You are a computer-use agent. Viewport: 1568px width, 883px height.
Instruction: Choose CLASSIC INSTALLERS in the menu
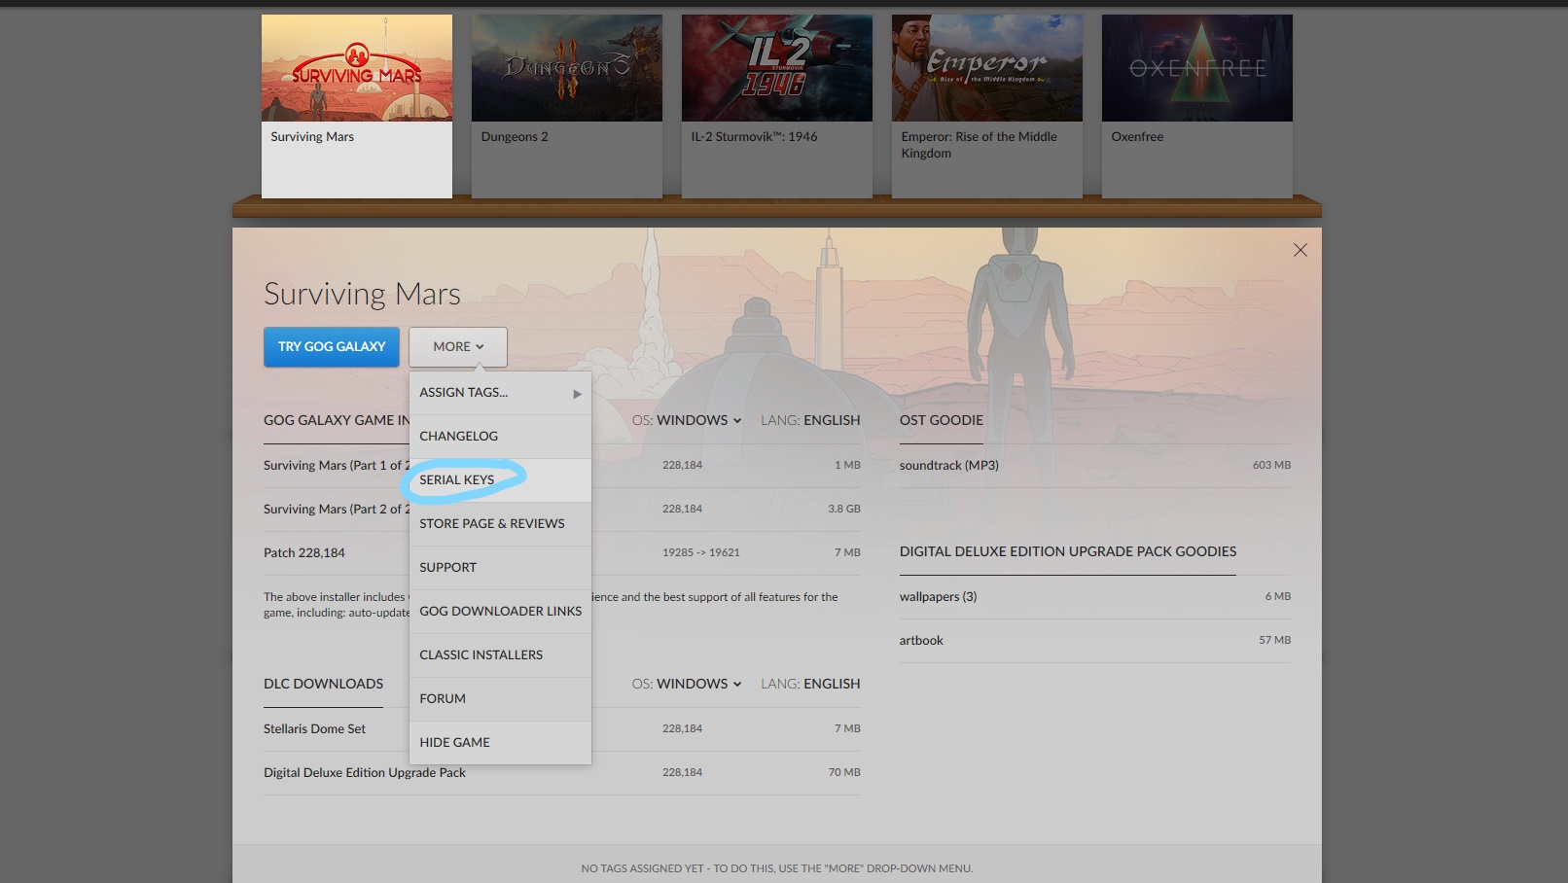(500, 655)
